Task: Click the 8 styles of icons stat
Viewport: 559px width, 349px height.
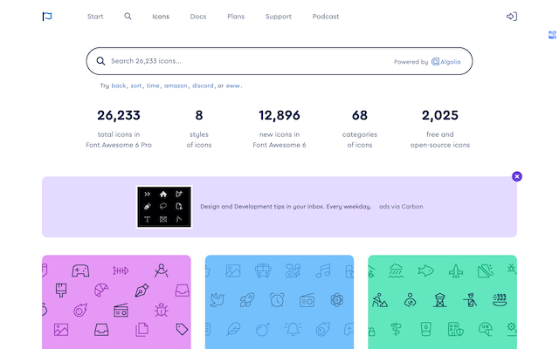Action: click(199, 128)
